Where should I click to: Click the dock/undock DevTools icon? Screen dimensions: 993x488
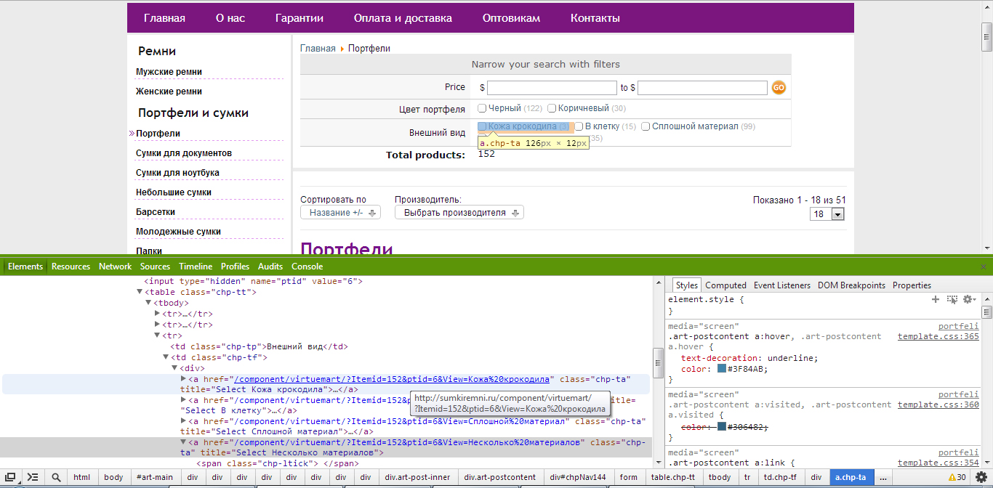(11, 477)
